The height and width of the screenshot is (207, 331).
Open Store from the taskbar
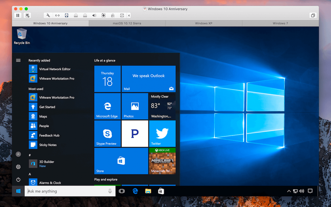pos(161,191)
